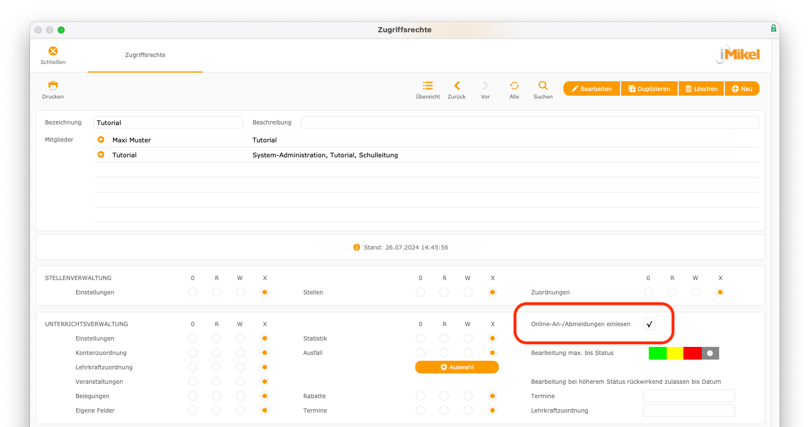Screen dimensions: 812x427
Task: Click the arrow icon beside Maxi Muster
Action: pyautogui.click(x=101, y=139)
